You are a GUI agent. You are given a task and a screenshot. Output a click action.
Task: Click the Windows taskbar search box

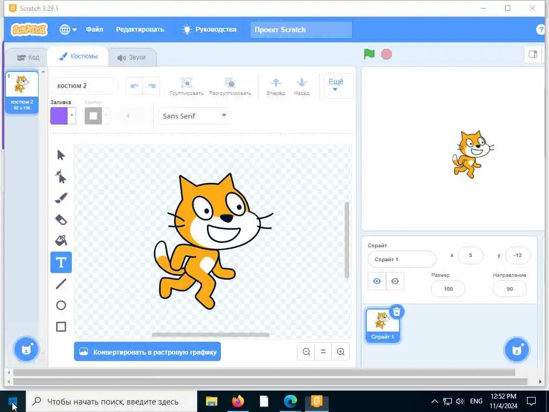pyautogui.click(x=112, y=401)
